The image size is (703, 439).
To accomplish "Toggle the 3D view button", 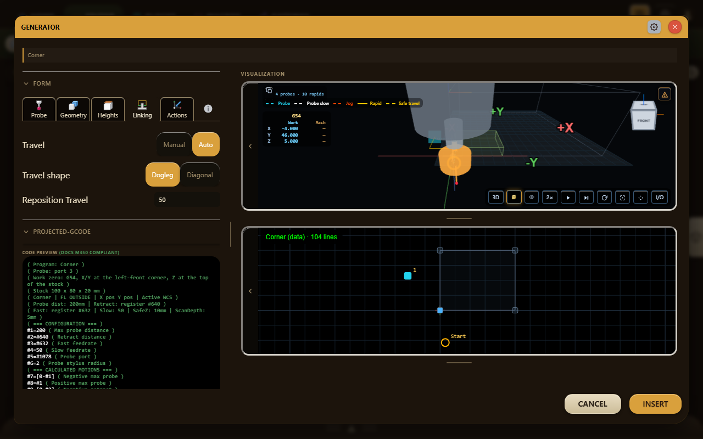I will tap(496, 197).
